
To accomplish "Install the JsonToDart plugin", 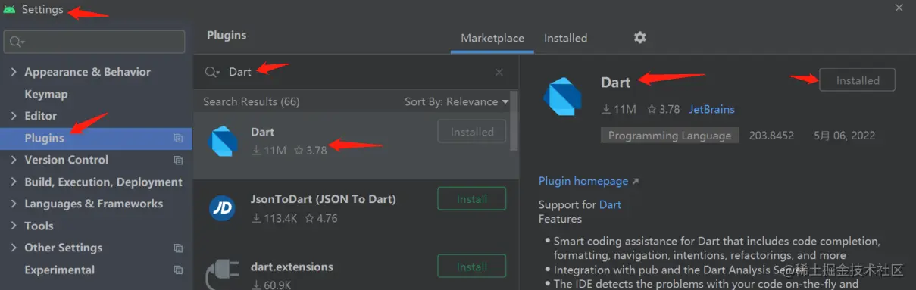I will (472, 199).
